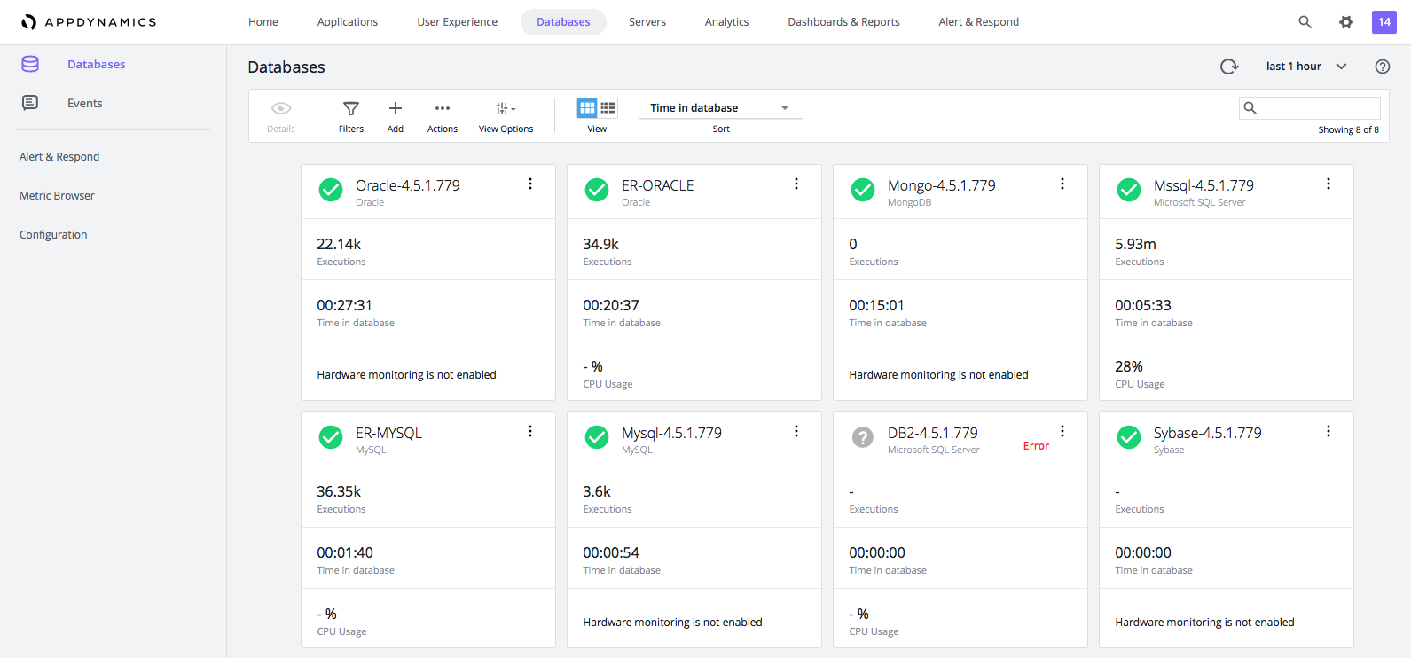Open the Analytics tab
The image size is (1411, 658).
click(727, 22)
